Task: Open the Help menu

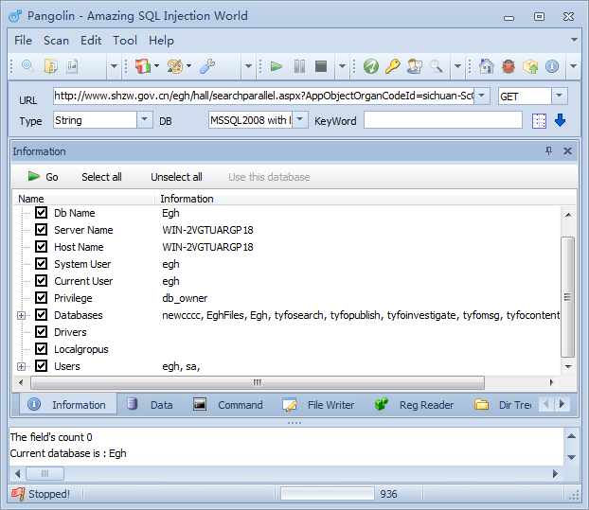Action: point(161,41)
